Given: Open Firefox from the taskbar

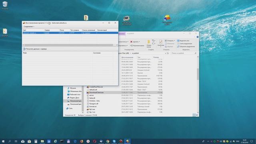Looking at the screenshot, I should pos(82,141).
